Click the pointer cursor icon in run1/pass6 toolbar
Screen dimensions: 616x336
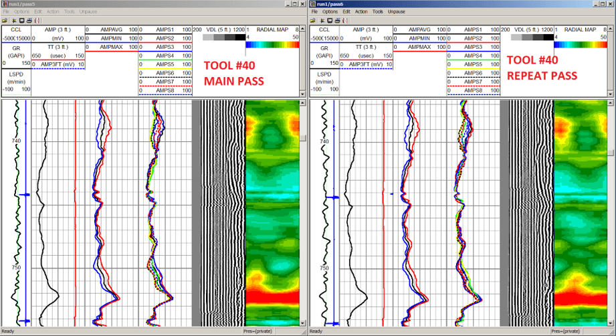tap(322, 21)
